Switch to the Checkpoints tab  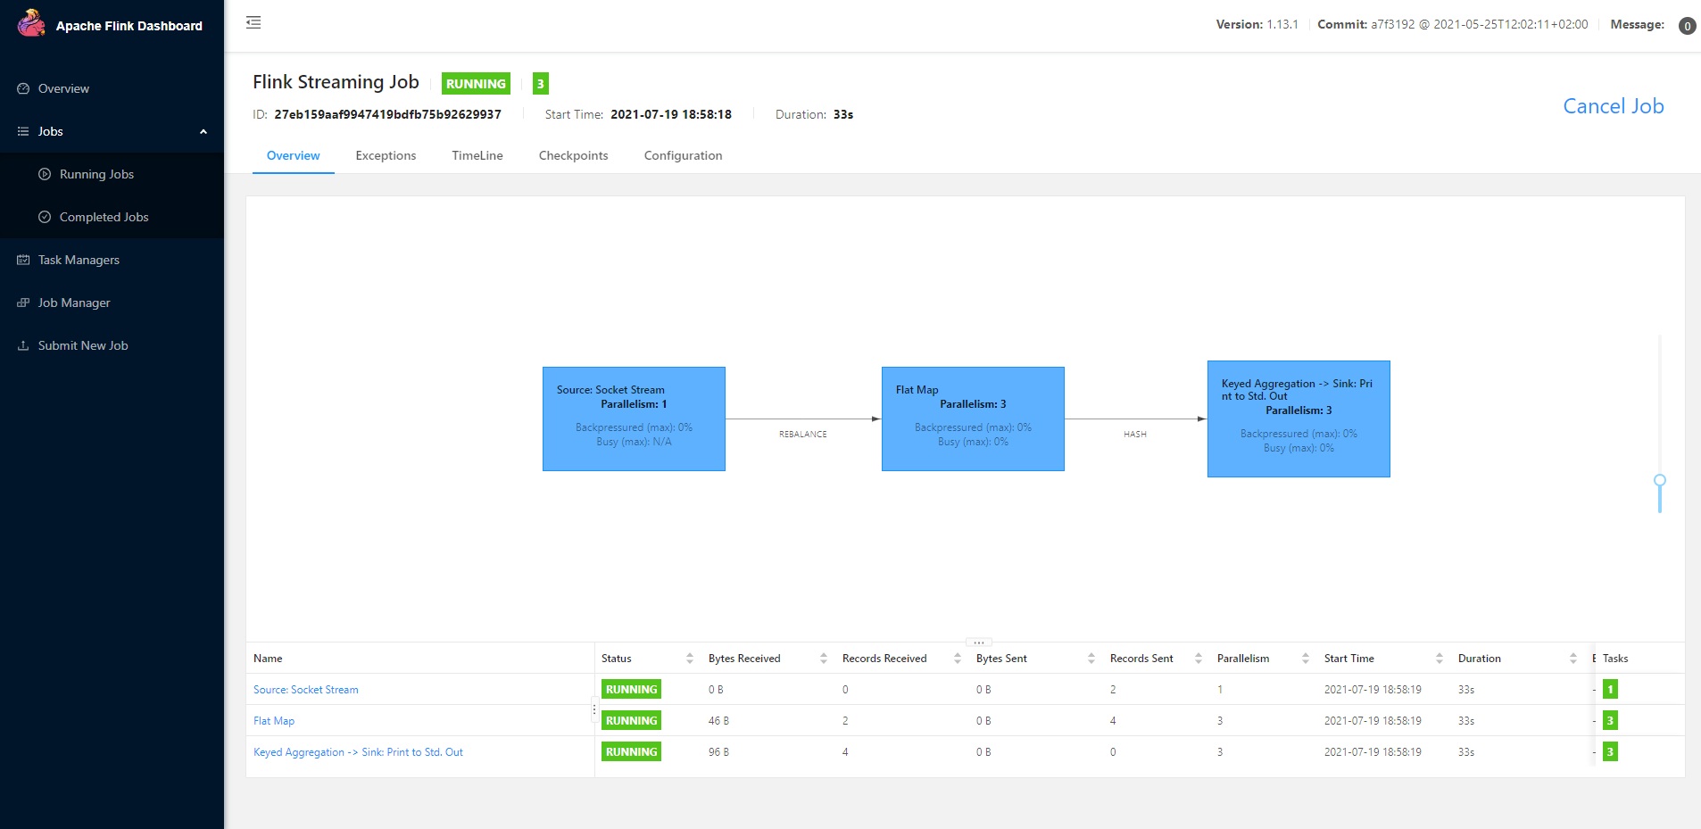574,155
